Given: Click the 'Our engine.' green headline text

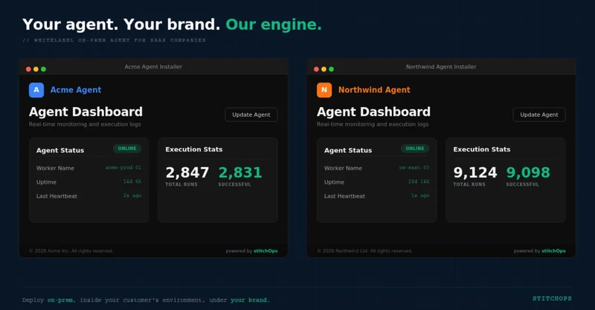Looking at the screenshot, I should (274, 25).
